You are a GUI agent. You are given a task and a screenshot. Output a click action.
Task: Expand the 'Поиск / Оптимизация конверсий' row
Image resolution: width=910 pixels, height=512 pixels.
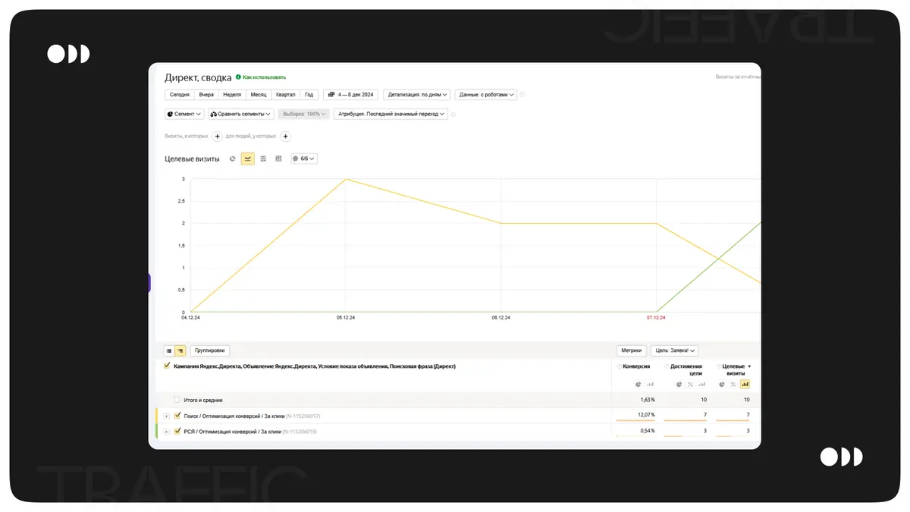(167, 416)
